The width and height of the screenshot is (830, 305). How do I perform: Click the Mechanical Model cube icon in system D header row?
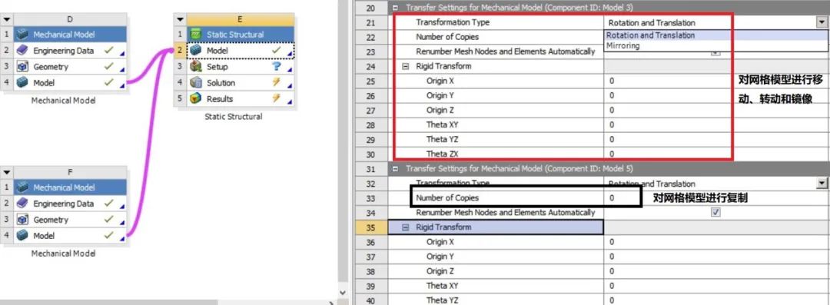pyautogui.click(x=22, y=35)
